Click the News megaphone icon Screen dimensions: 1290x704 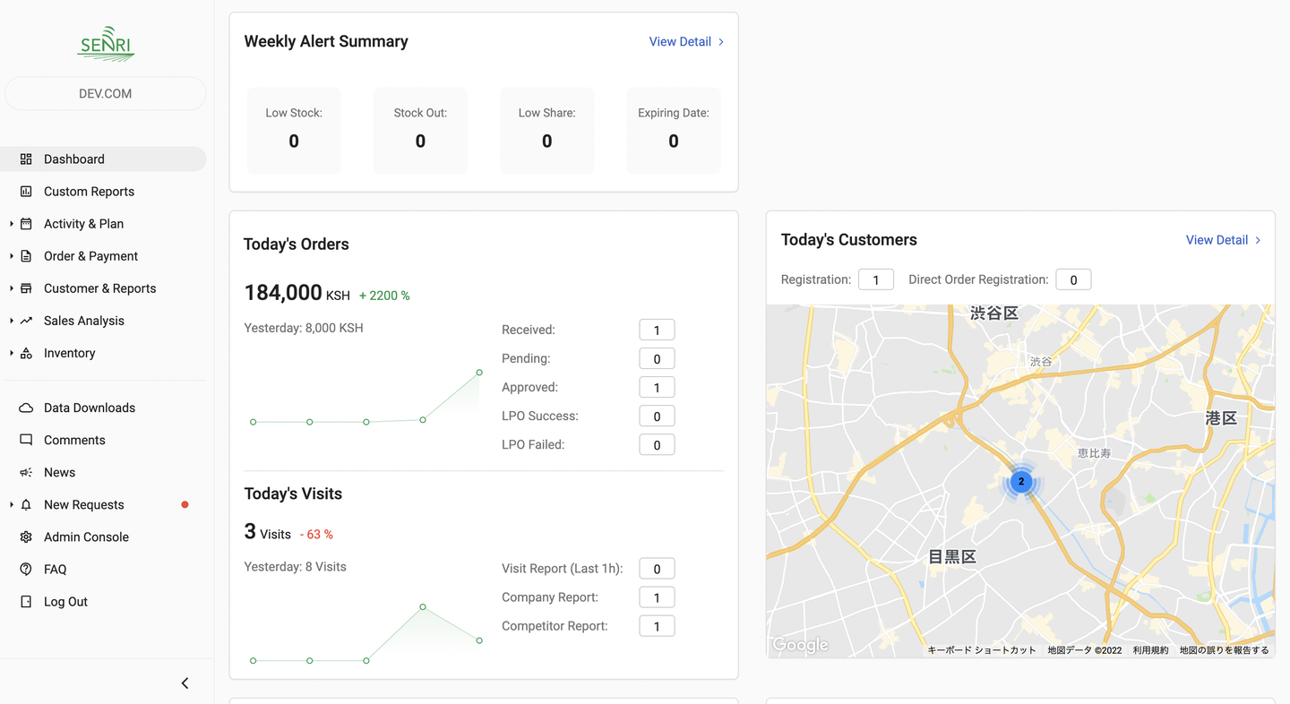26,472
